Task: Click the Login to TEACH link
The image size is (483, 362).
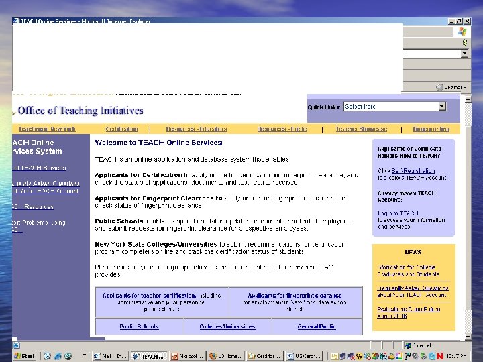Action: click(398, 213)
